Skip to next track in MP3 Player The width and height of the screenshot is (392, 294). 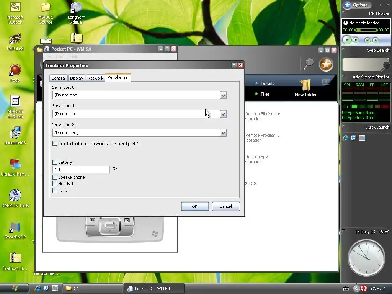point(375,40)
